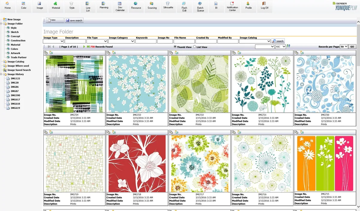Click the save search button
360x211 pixels.
(74, 20)
